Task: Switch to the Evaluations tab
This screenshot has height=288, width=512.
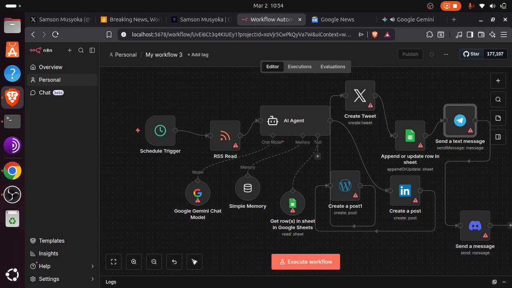Action: coord(333,67)
